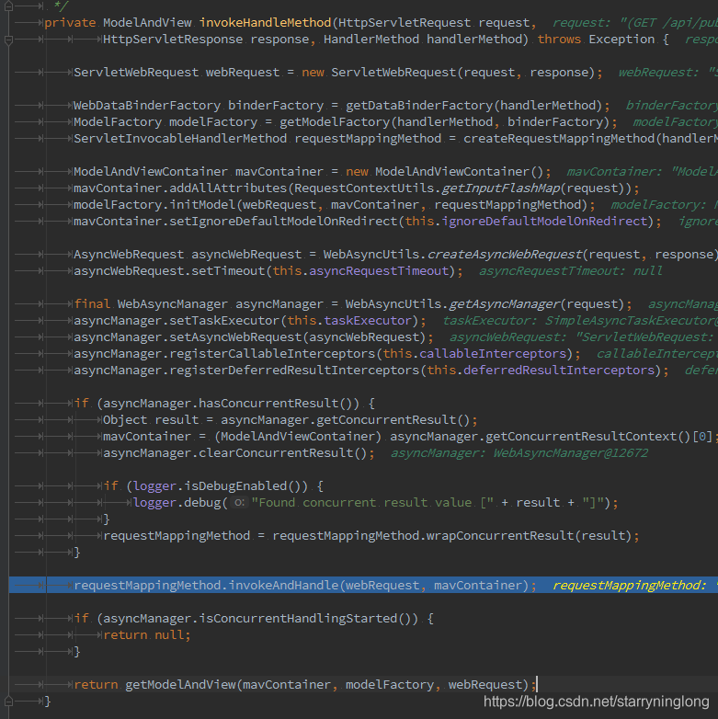Click the ignoreDefaultModelOnRedirect field reference

[x=544, y=221]
